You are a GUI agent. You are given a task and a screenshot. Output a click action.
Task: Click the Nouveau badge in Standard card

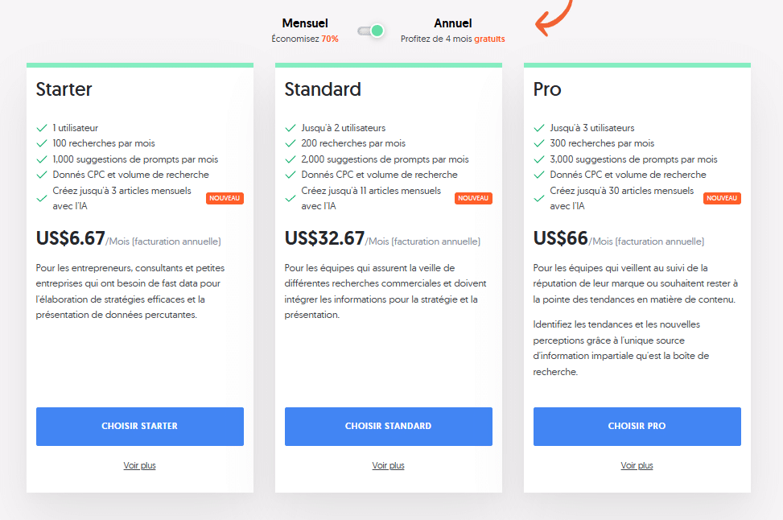473,198
